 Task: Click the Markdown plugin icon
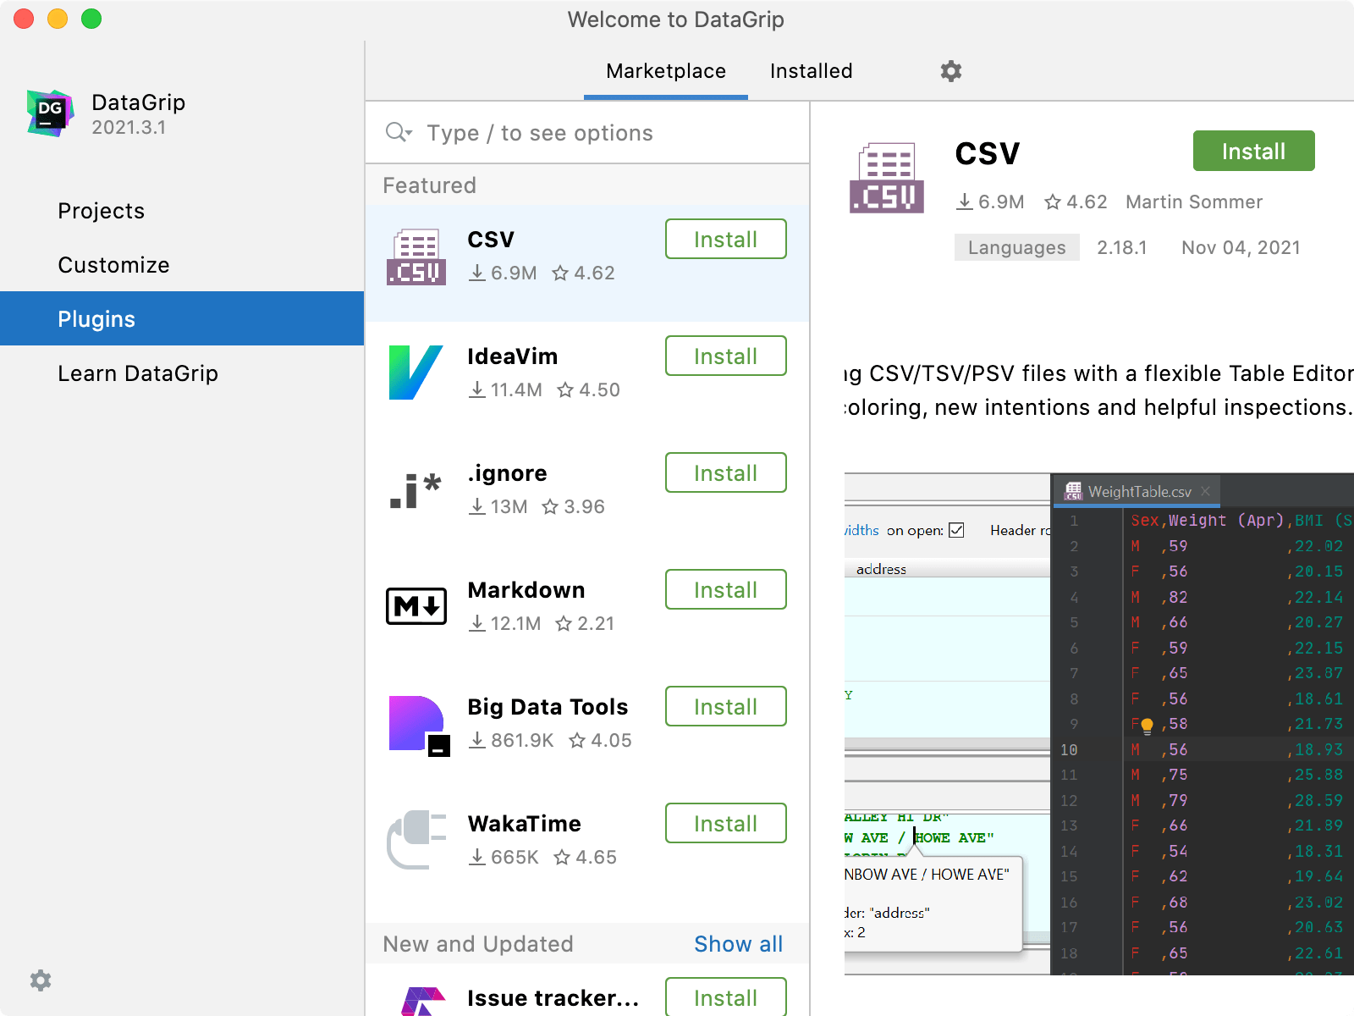click(x=416, y=606)
